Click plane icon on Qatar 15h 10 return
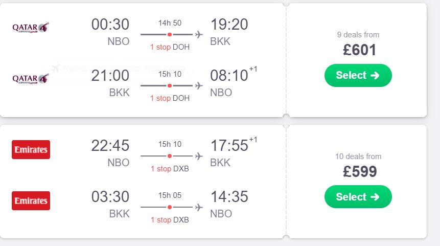 (x=199, y=85)
